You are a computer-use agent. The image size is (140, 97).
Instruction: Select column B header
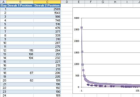pos(20,2)
